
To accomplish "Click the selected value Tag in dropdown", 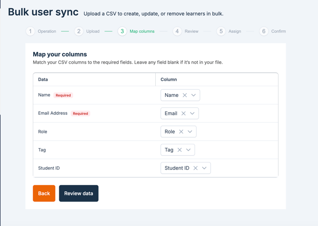I will pos(169,150).
